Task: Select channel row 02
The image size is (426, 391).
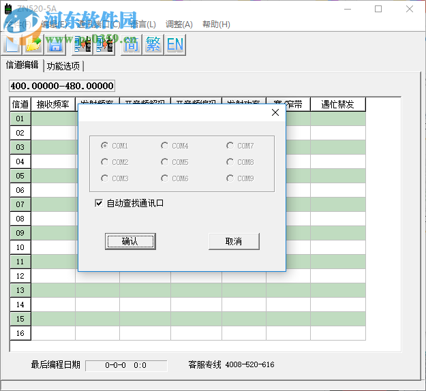Action: point(20,133)
